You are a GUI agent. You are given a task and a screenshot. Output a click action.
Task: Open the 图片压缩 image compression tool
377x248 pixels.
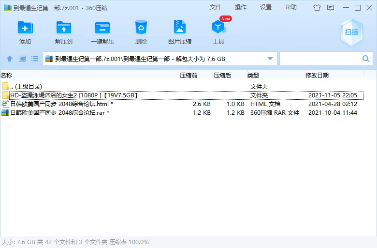(180, 28)
